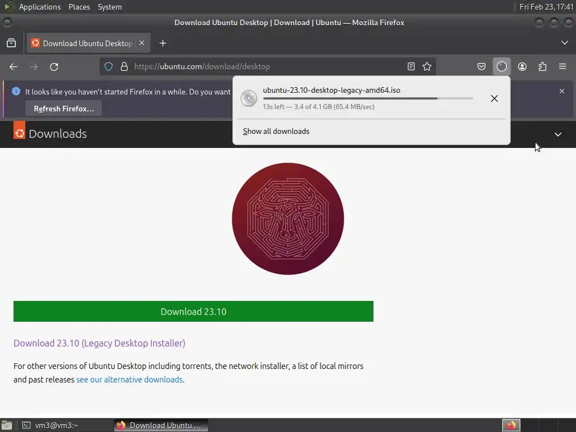The width and height of the screenshot is (576, 432).
Task: Click the info icon in the notification bar
Action: pyautogui.click(x=16, y=91)
